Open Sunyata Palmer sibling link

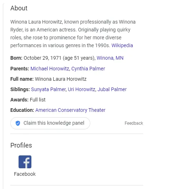pyautogui.click(x=48, y=89)
